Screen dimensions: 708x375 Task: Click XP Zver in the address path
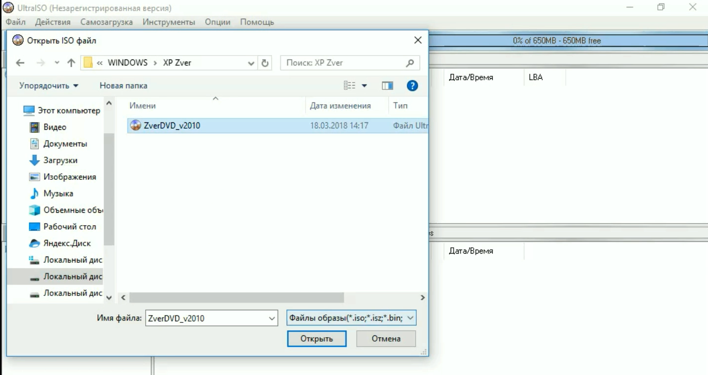(x=177, y=63)
